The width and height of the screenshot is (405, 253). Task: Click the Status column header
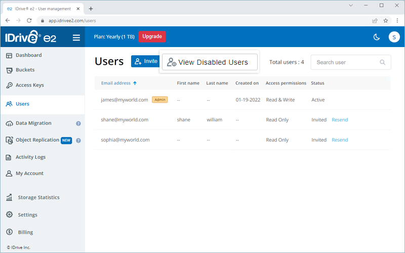point(317,83)
